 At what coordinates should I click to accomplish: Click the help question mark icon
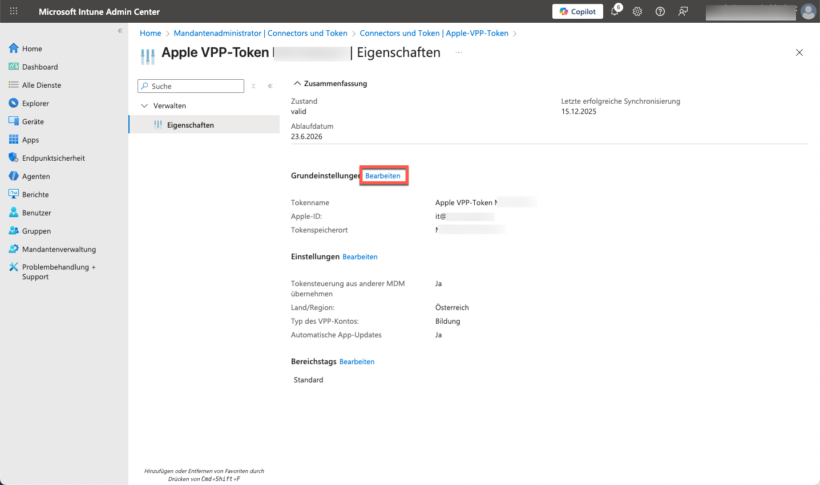coord(660,11)
